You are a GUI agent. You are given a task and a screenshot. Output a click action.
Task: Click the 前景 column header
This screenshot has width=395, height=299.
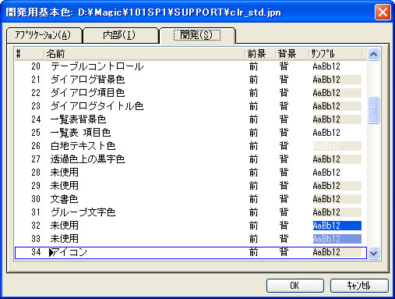[x=260, y=54]
